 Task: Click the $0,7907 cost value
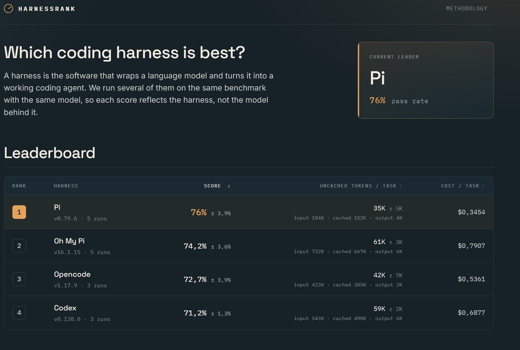(471, 246)
